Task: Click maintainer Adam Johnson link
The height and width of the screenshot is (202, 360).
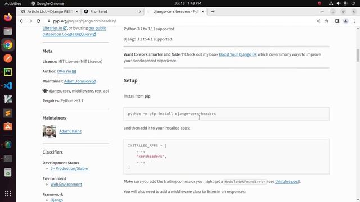Action: pos(80,81)
